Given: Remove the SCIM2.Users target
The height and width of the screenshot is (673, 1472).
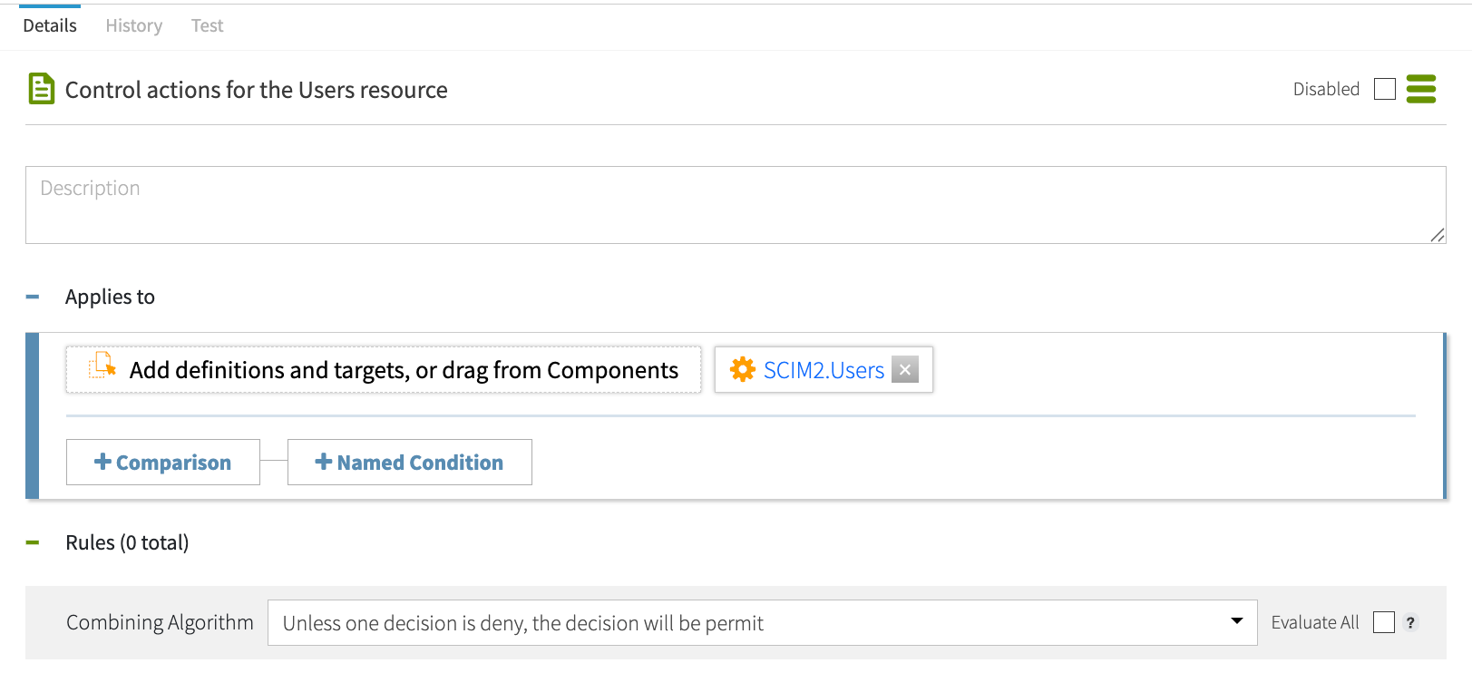Looking at the screenshot, I should [904, 369].
